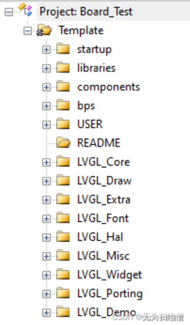Expand the LVGL_Porting group
This screenshot has width=190, height=325.
(x=46, y=294)
